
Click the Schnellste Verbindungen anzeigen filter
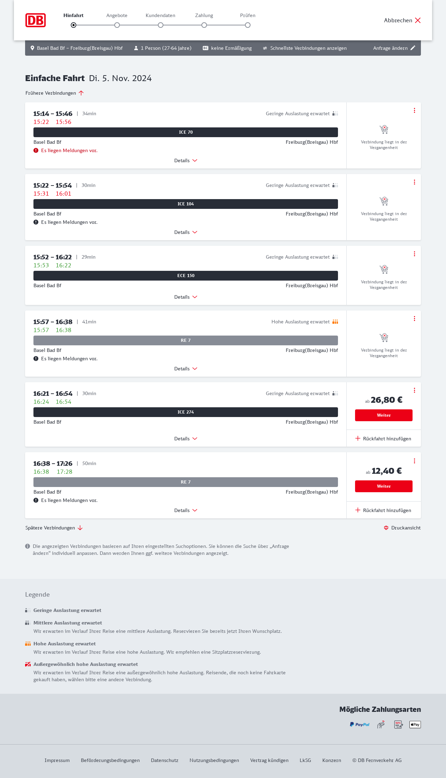tap(305, 48)
